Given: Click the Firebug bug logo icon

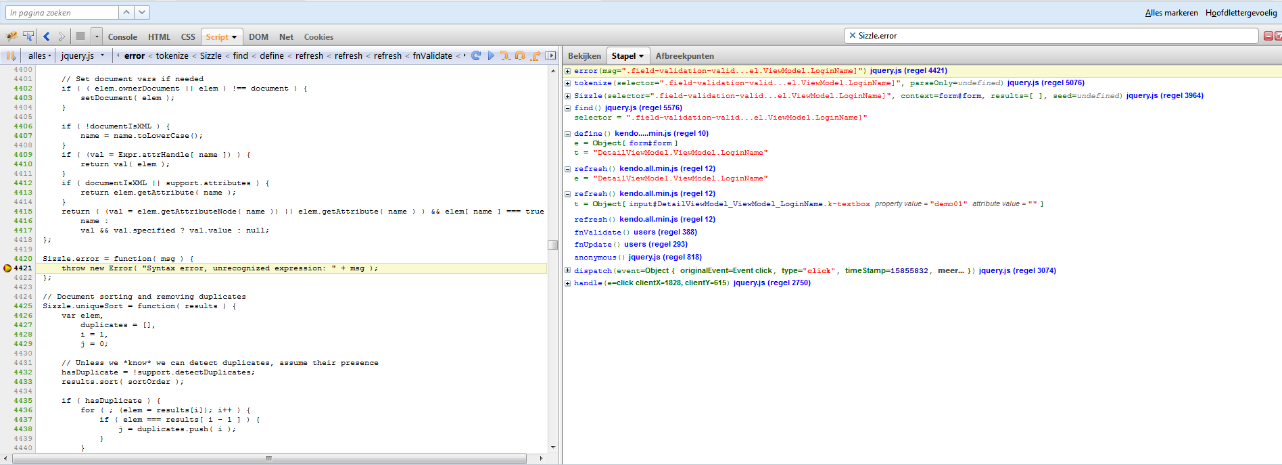Looking at the screenshot, I should click(11, 36).
